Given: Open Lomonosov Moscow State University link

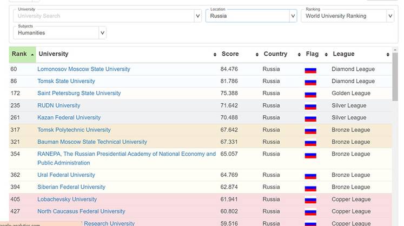Looking at the screenshot, I should point(84,69).
